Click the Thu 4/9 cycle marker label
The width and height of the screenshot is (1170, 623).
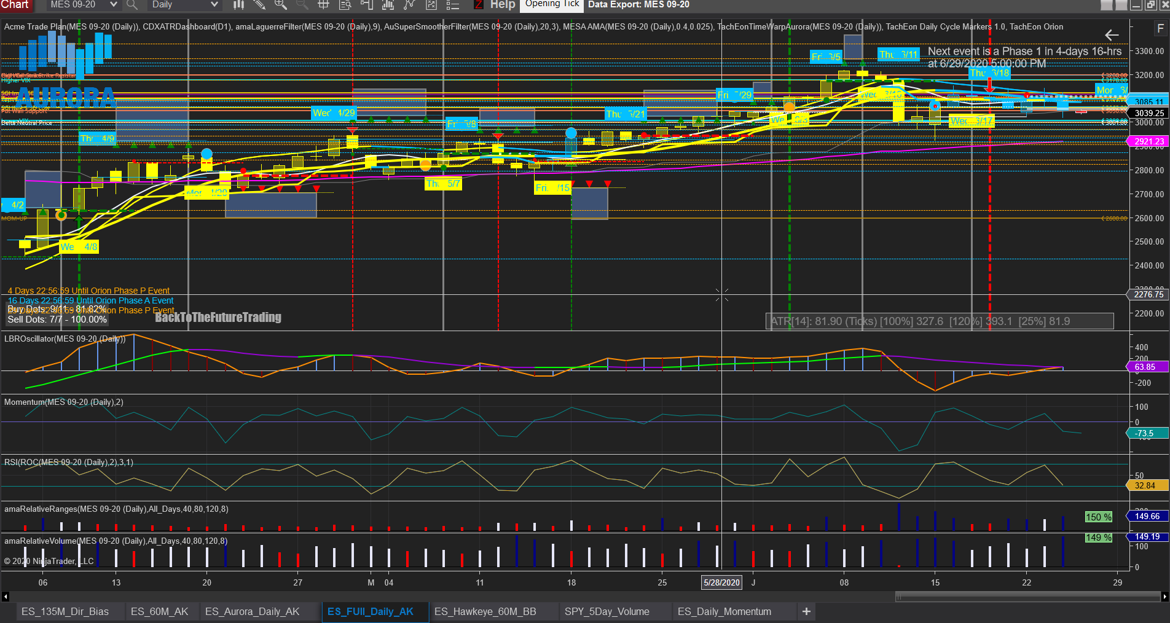(x=97, y=138)
